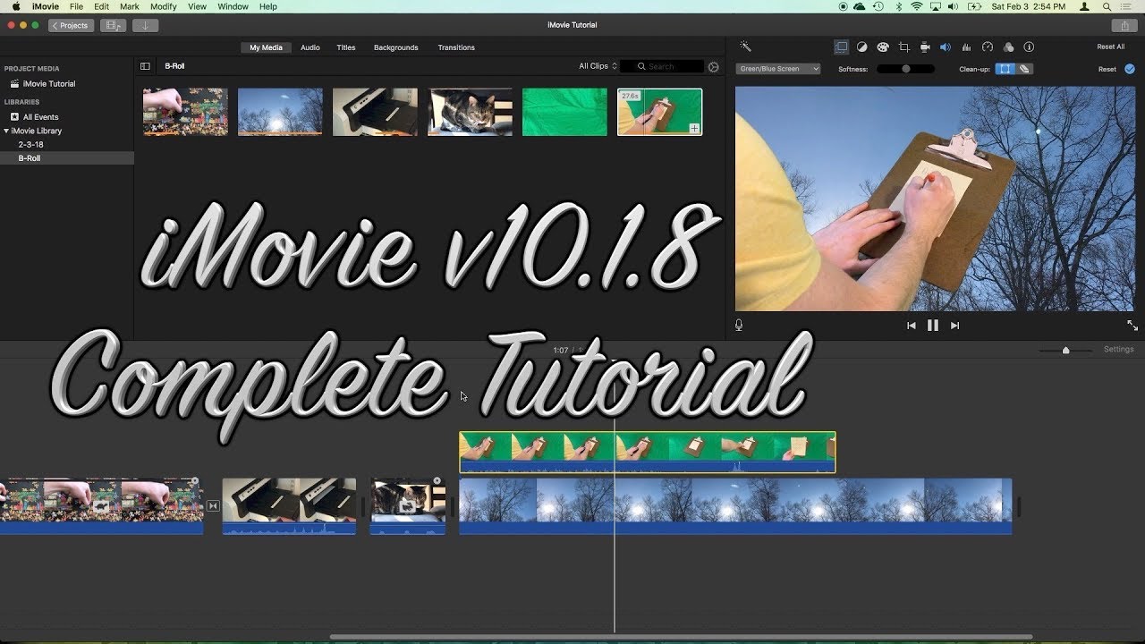1145x644 pixels.
Task: Adjust the Softness slider
Action: point(905,69)
